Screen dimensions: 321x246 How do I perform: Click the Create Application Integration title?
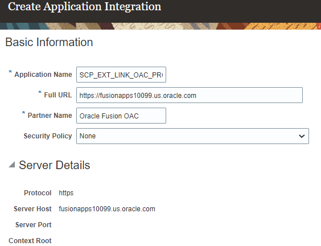click(85, 7)
